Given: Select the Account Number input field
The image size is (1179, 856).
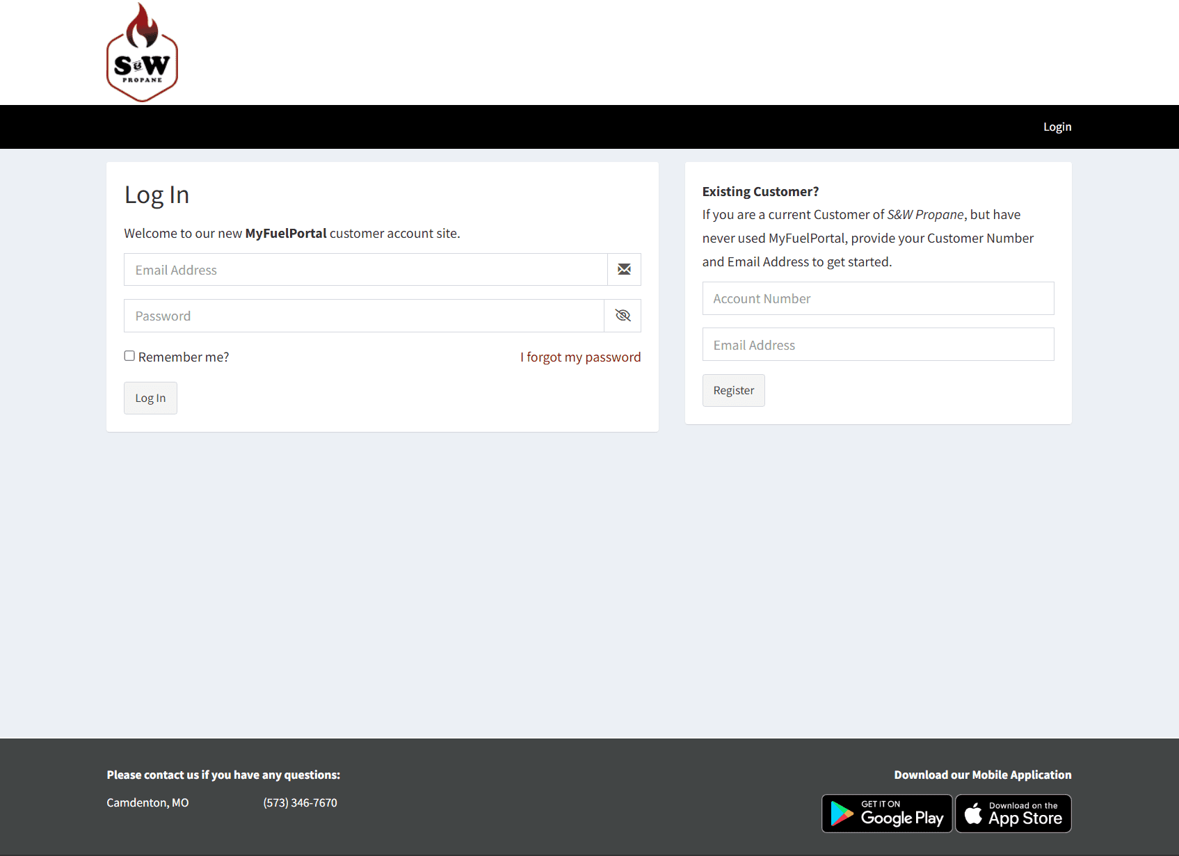Looking at the screenshot, I should pos(878,298).
